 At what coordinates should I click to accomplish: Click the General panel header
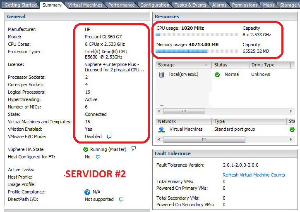click(x=77, y=16)
